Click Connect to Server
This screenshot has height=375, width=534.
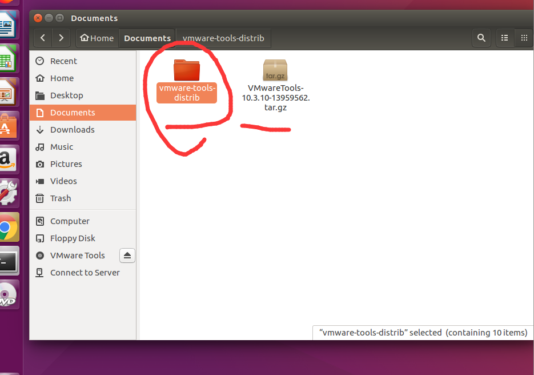point(83,272)
